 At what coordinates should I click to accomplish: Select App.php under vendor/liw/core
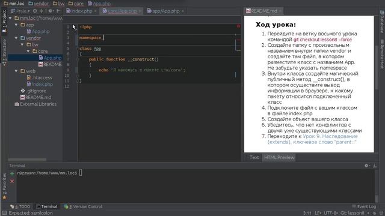(x=51, y=58)
